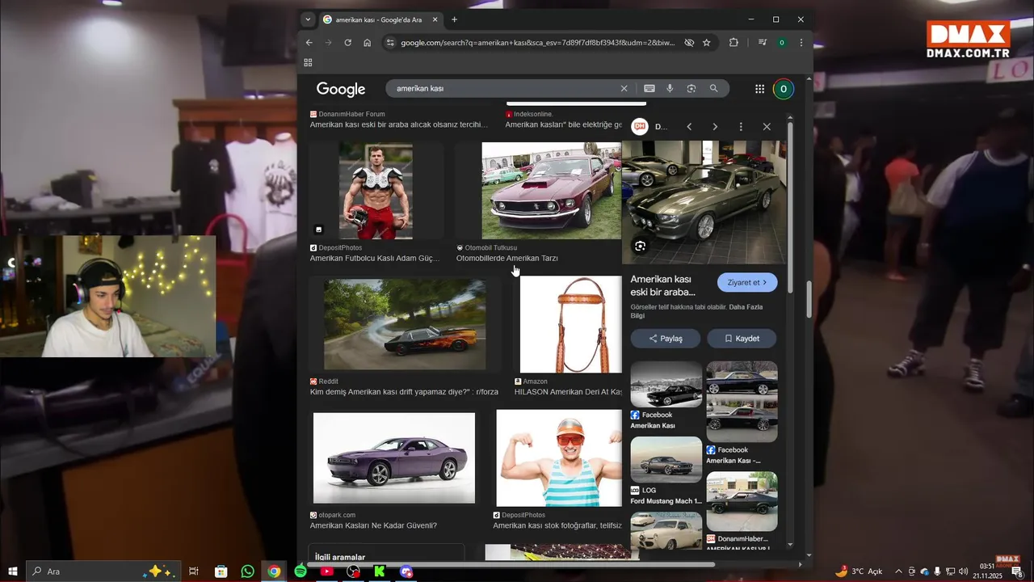
Task: Close the image preview panel
Action: click(x=767, y=127)
